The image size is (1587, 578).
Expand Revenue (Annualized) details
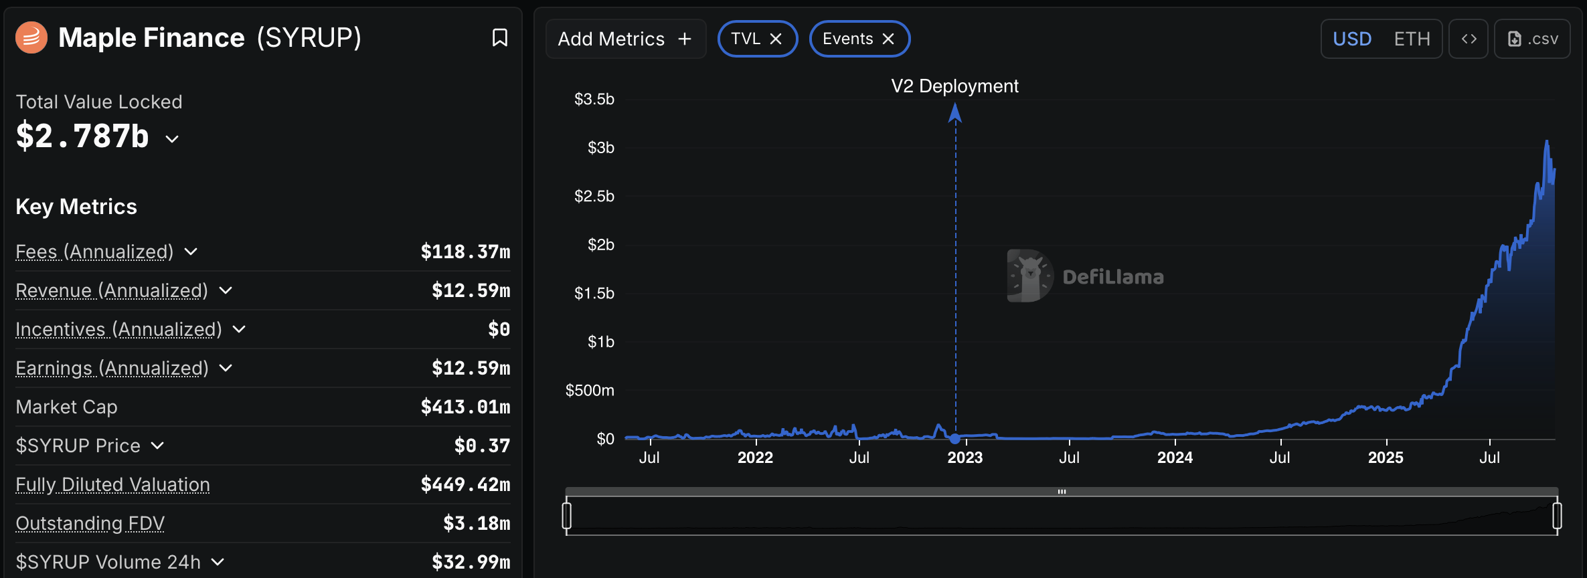226,290
